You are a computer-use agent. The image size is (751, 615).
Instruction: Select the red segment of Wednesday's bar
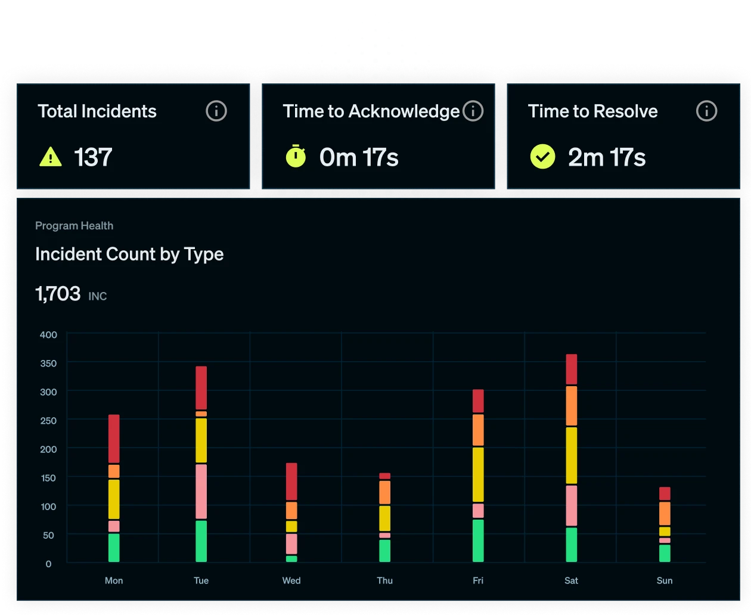[291, 482]
